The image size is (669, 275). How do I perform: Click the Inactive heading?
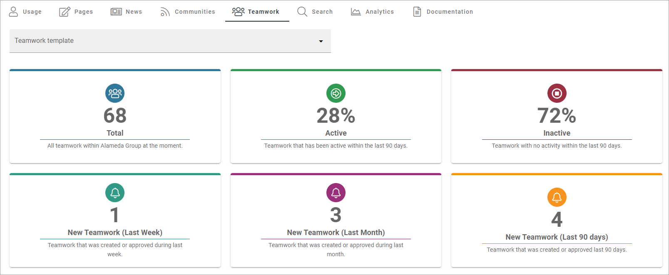[x=557, y=133]
